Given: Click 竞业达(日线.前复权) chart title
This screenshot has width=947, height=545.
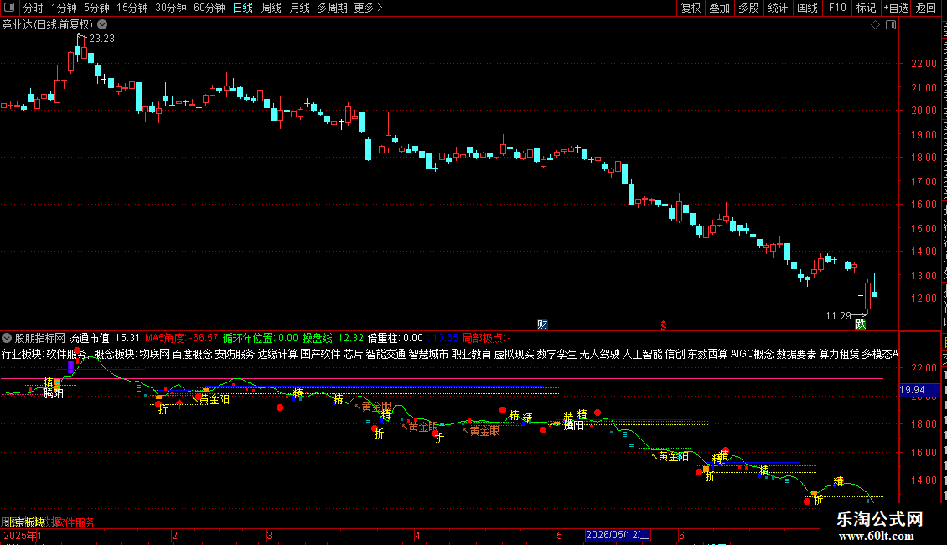Looking at the screenshot, I should pos(48,25).
